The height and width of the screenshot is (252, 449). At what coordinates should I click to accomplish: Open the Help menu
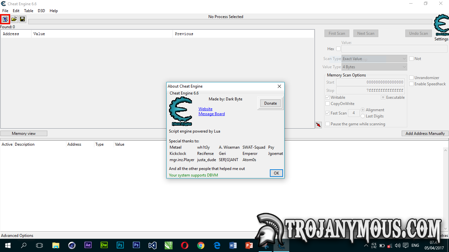[x=54, y=10]
